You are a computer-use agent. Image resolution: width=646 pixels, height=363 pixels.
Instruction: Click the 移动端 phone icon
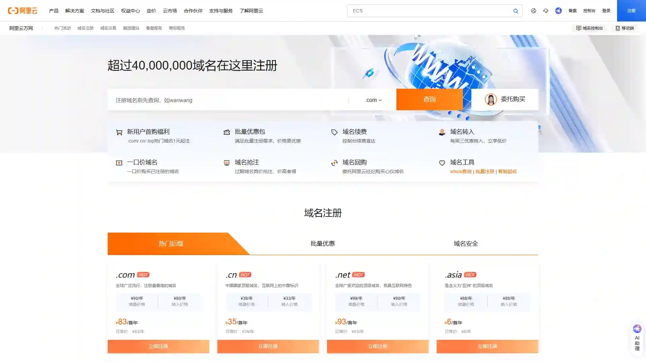618,28
